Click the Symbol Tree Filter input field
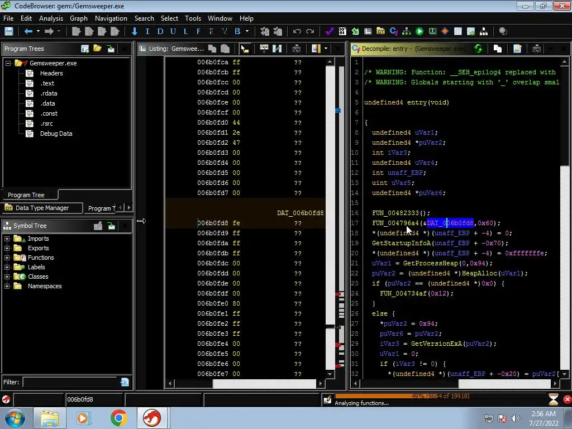The width and height of the screenshot is (572, 429). (70, 382)
